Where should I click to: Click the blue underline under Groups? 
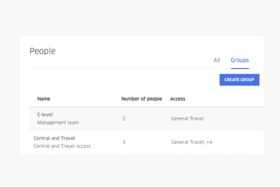click(240, 69)
